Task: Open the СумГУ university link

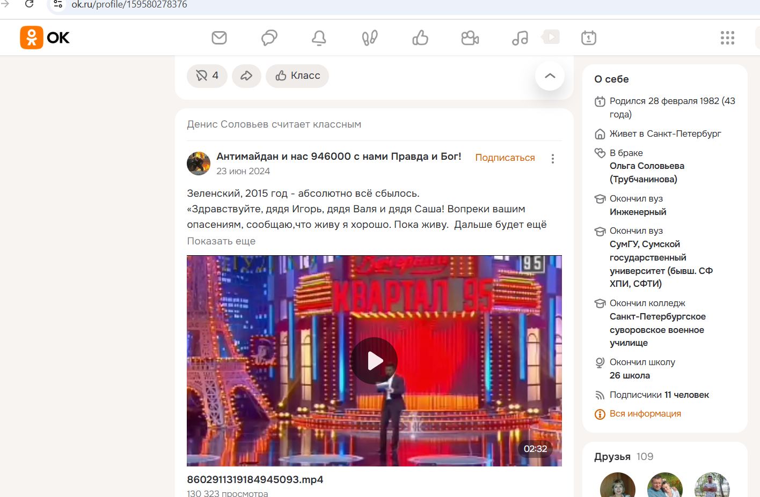Action: point(661,264)
